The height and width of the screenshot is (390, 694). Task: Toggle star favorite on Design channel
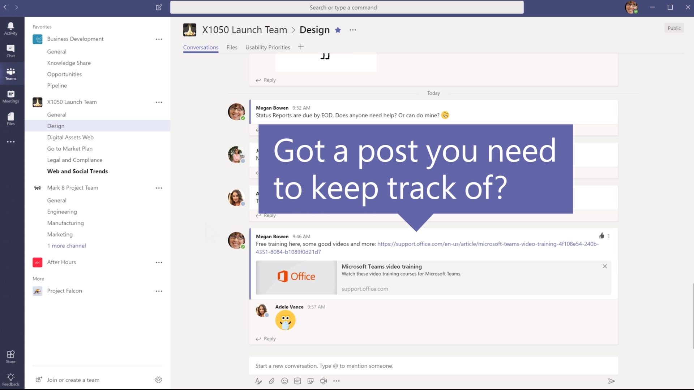coord(338,30)
